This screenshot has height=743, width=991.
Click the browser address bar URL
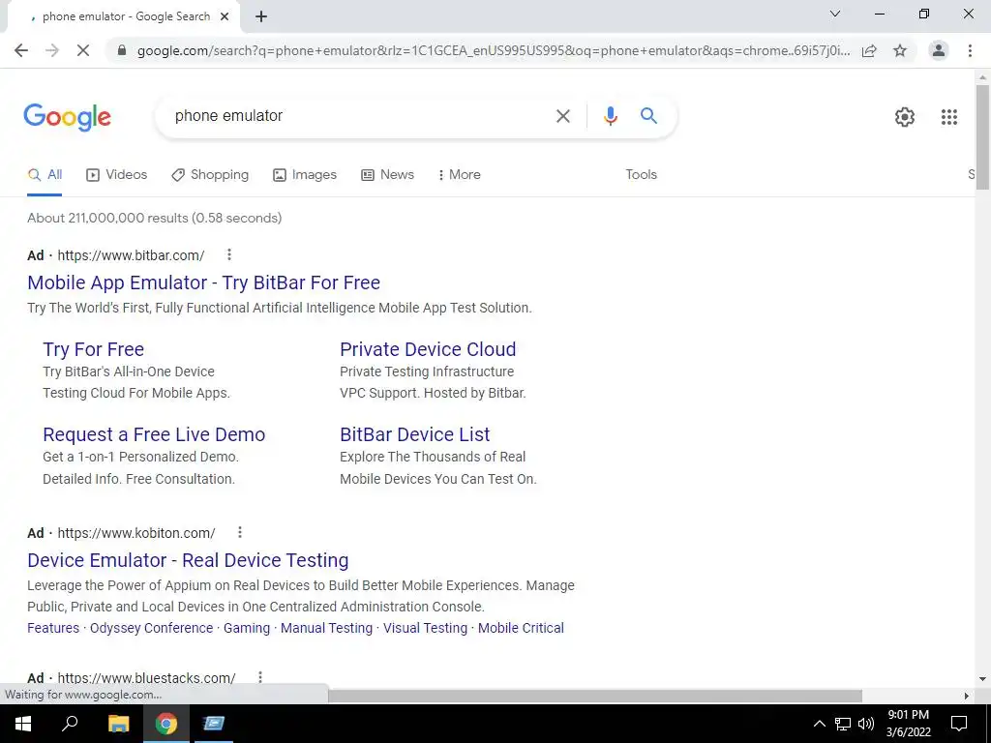click(x=493, y=50)
